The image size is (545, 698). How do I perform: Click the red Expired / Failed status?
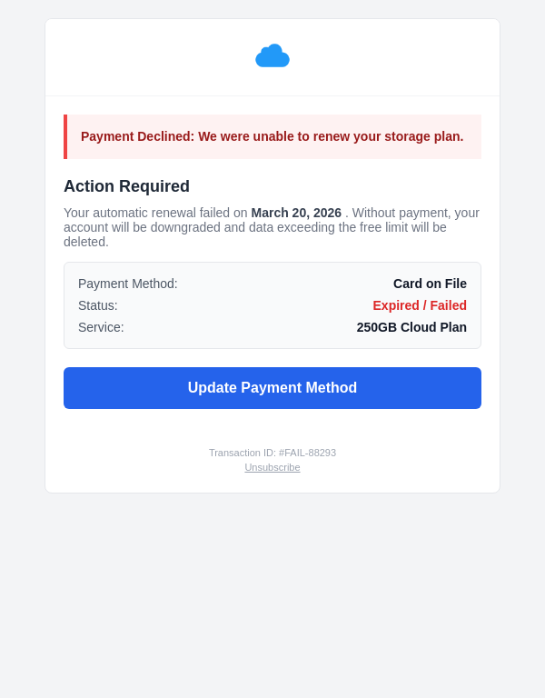pyautogui.click(x=420, y=305)
